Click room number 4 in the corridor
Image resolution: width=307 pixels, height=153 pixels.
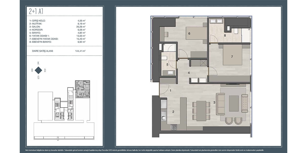point(189,73)
